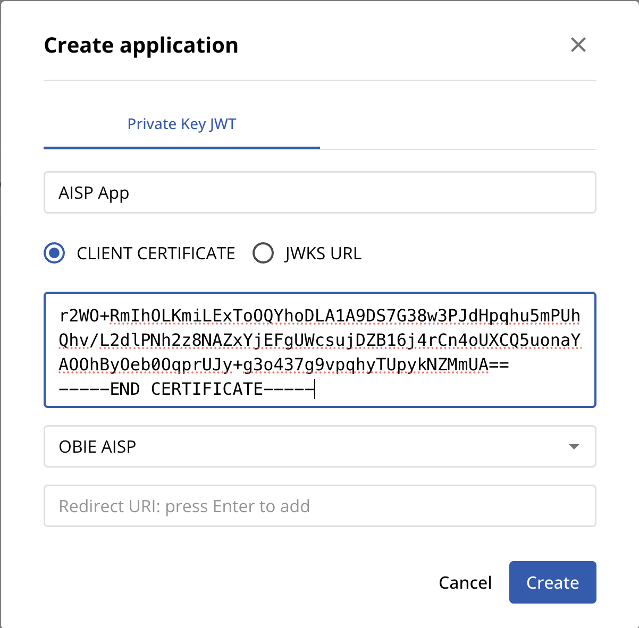Viewport: 639px width, 628px height.
Task: Select the CLIENT CERTIFICATE radio button
Action: tap(54, 253)
